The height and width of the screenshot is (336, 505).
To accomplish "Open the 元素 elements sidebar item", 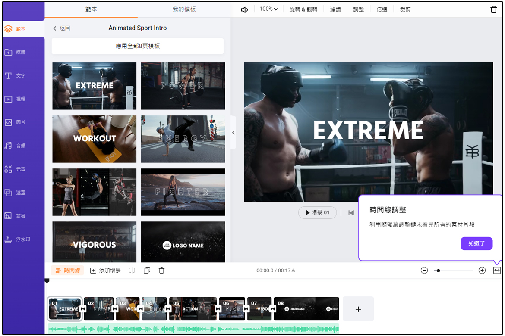I will 16,169.
